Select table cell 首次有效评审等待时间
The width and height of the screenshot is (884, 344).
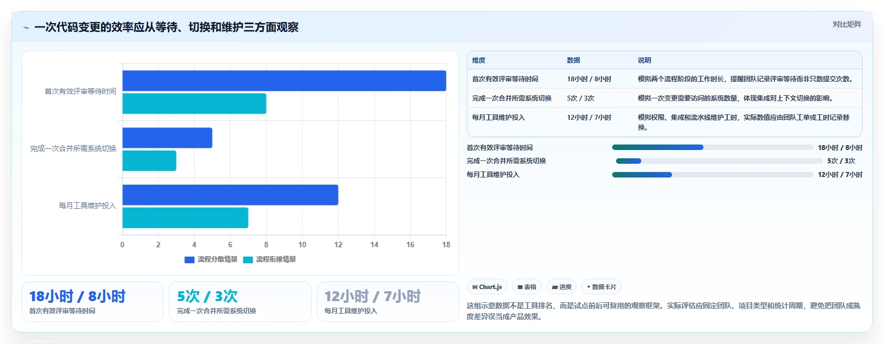505,79
